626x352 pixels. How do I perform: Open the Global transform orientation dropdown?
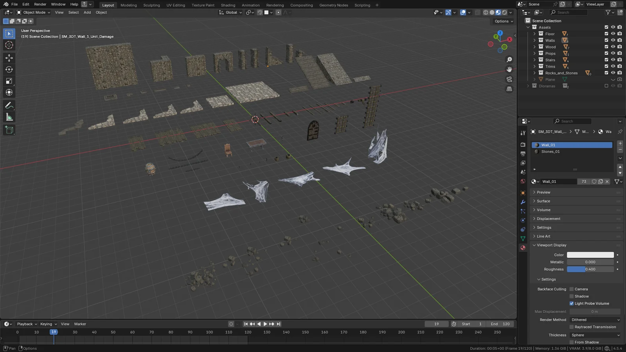pyautogui.click(x=230, y=12)
